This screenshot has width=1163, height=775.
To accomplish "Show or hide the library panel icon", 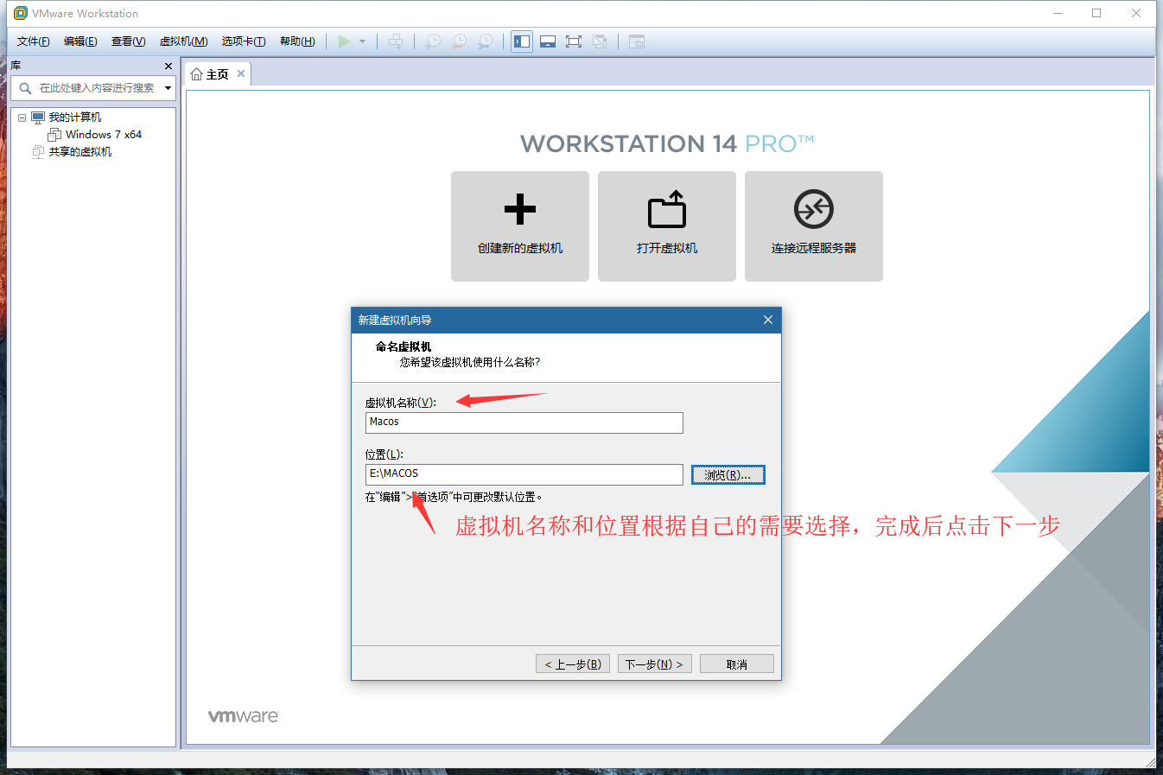I will pyautogui.click(x=521, y=41).
